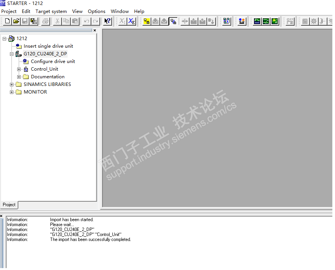Click the grayed bracket arrow toolbar icon
The width and height of the screenshot is (335, 270).
coord(323,21)
